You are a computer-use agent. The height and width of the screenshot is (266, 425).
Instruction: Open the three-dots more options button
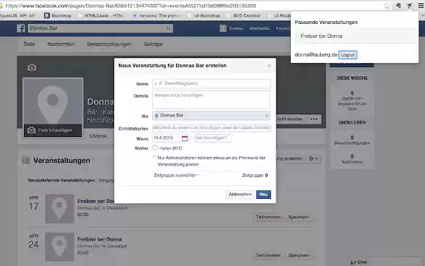point(314,119)
